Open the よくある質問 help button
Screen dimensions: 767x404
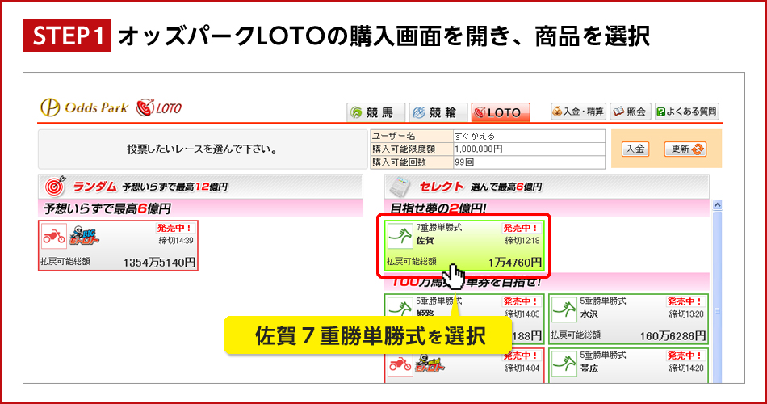pos(687,112)
